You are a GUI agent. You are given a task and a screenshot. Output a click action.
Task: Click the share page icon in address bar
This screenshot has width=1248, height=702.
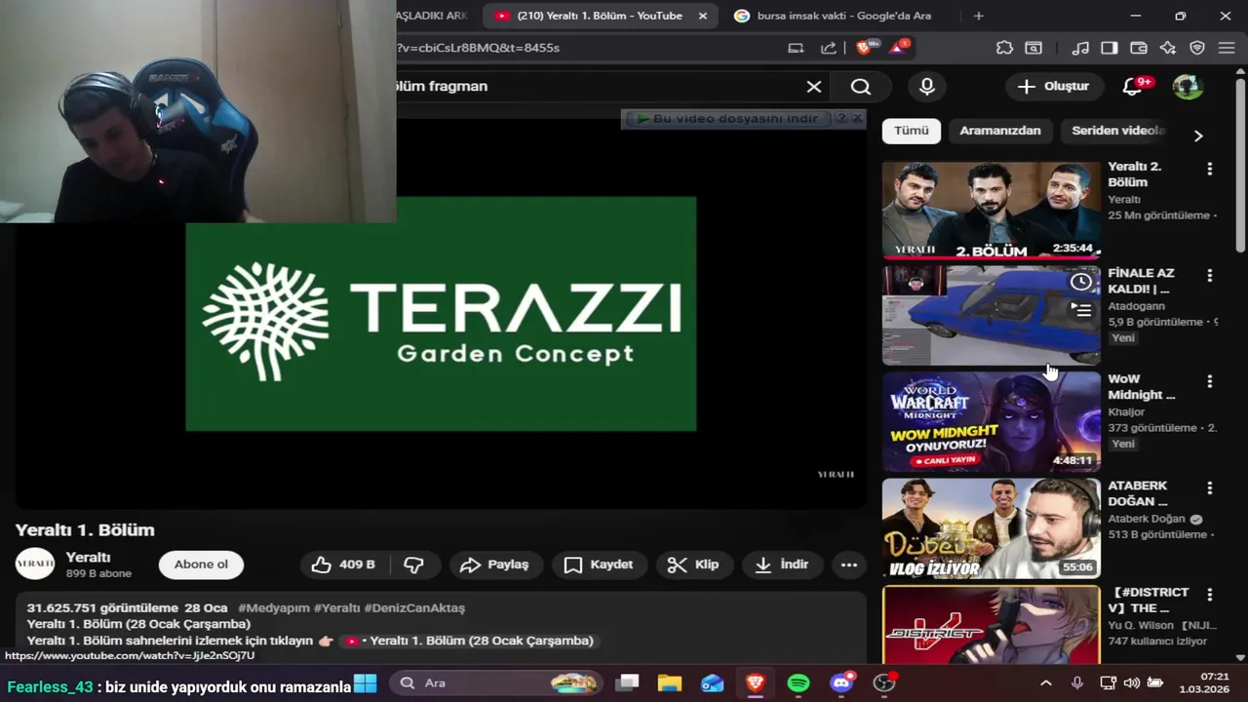829,48
